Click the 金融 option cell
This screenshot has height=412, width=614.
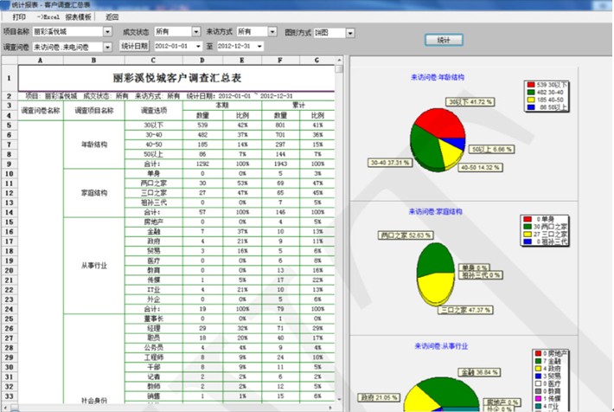(x=154, y=231)
